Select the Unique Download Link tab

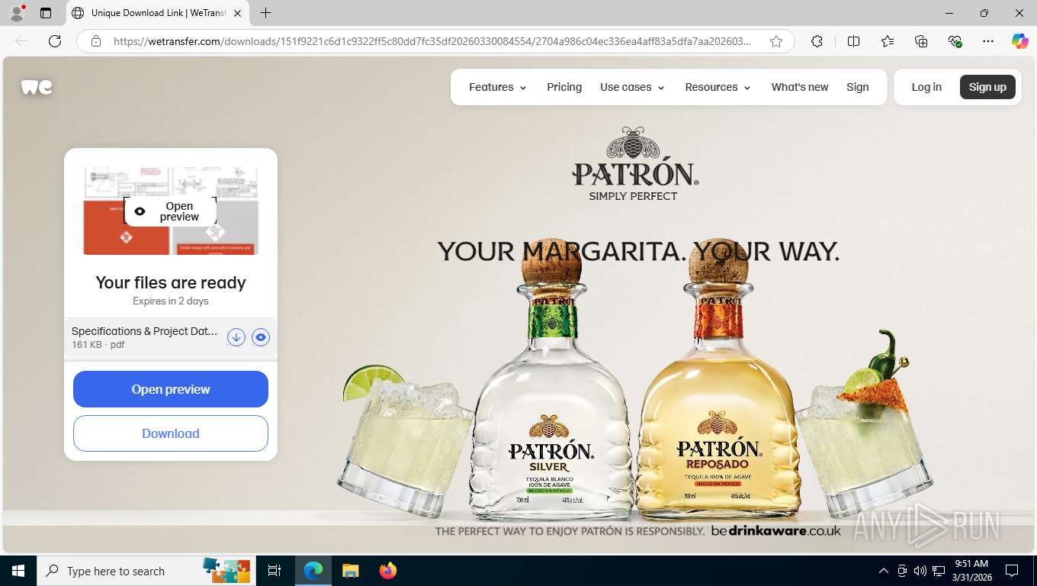(157, 13)
